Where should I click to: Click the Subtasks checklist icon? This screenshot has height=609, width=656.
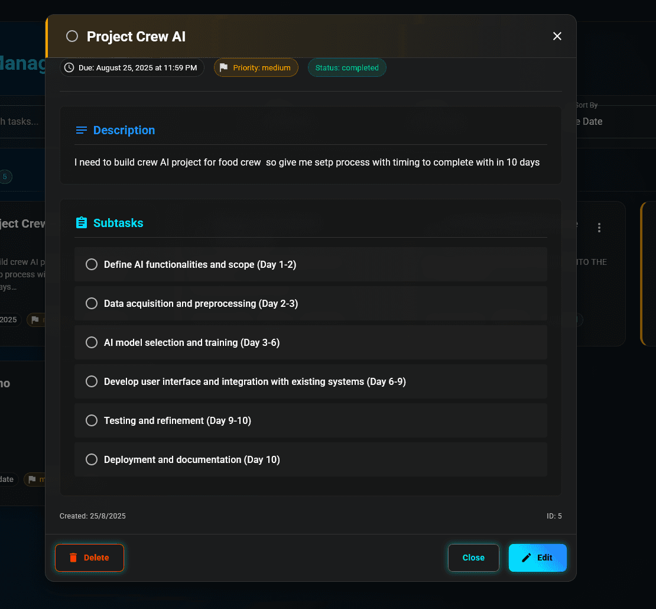click(x=82, y=223)
